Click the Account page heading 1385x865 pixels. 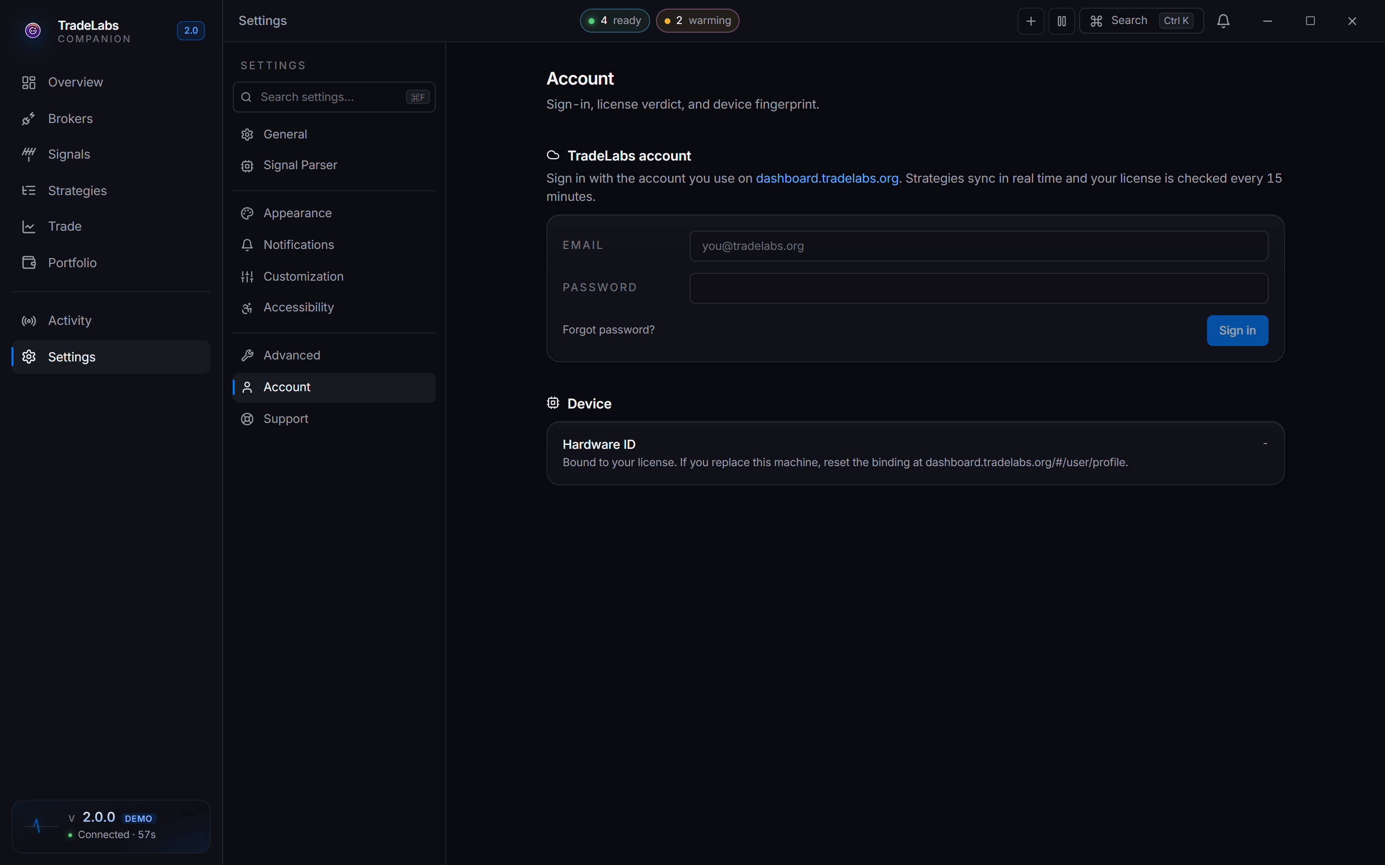point(580,78)
